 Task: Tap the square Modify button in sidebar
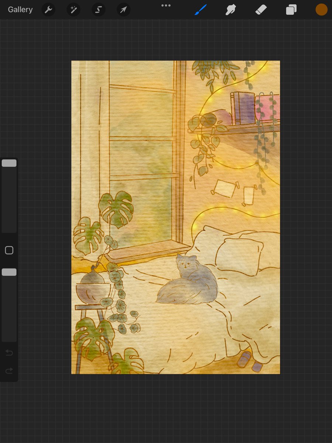point(9,250)
